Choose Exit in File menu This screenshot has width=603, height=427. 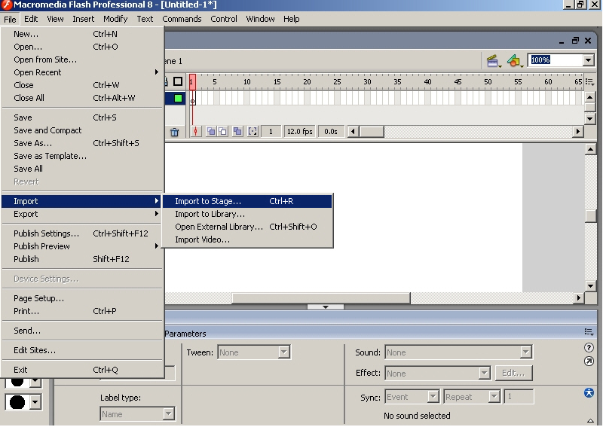82,370
